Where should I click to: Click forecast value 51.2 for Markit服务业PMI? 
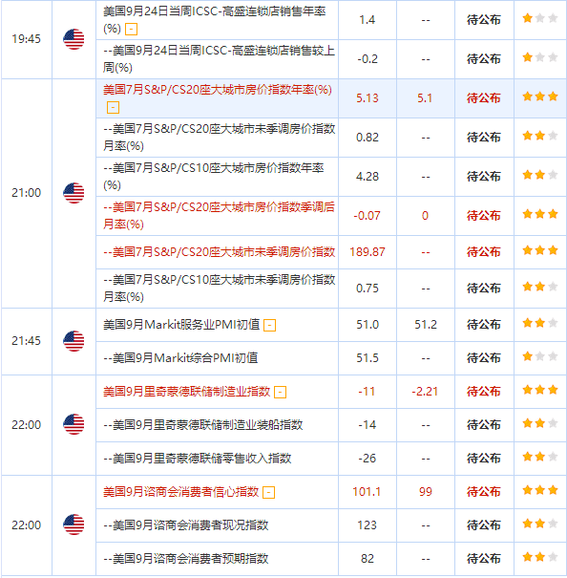pos(426,325)
